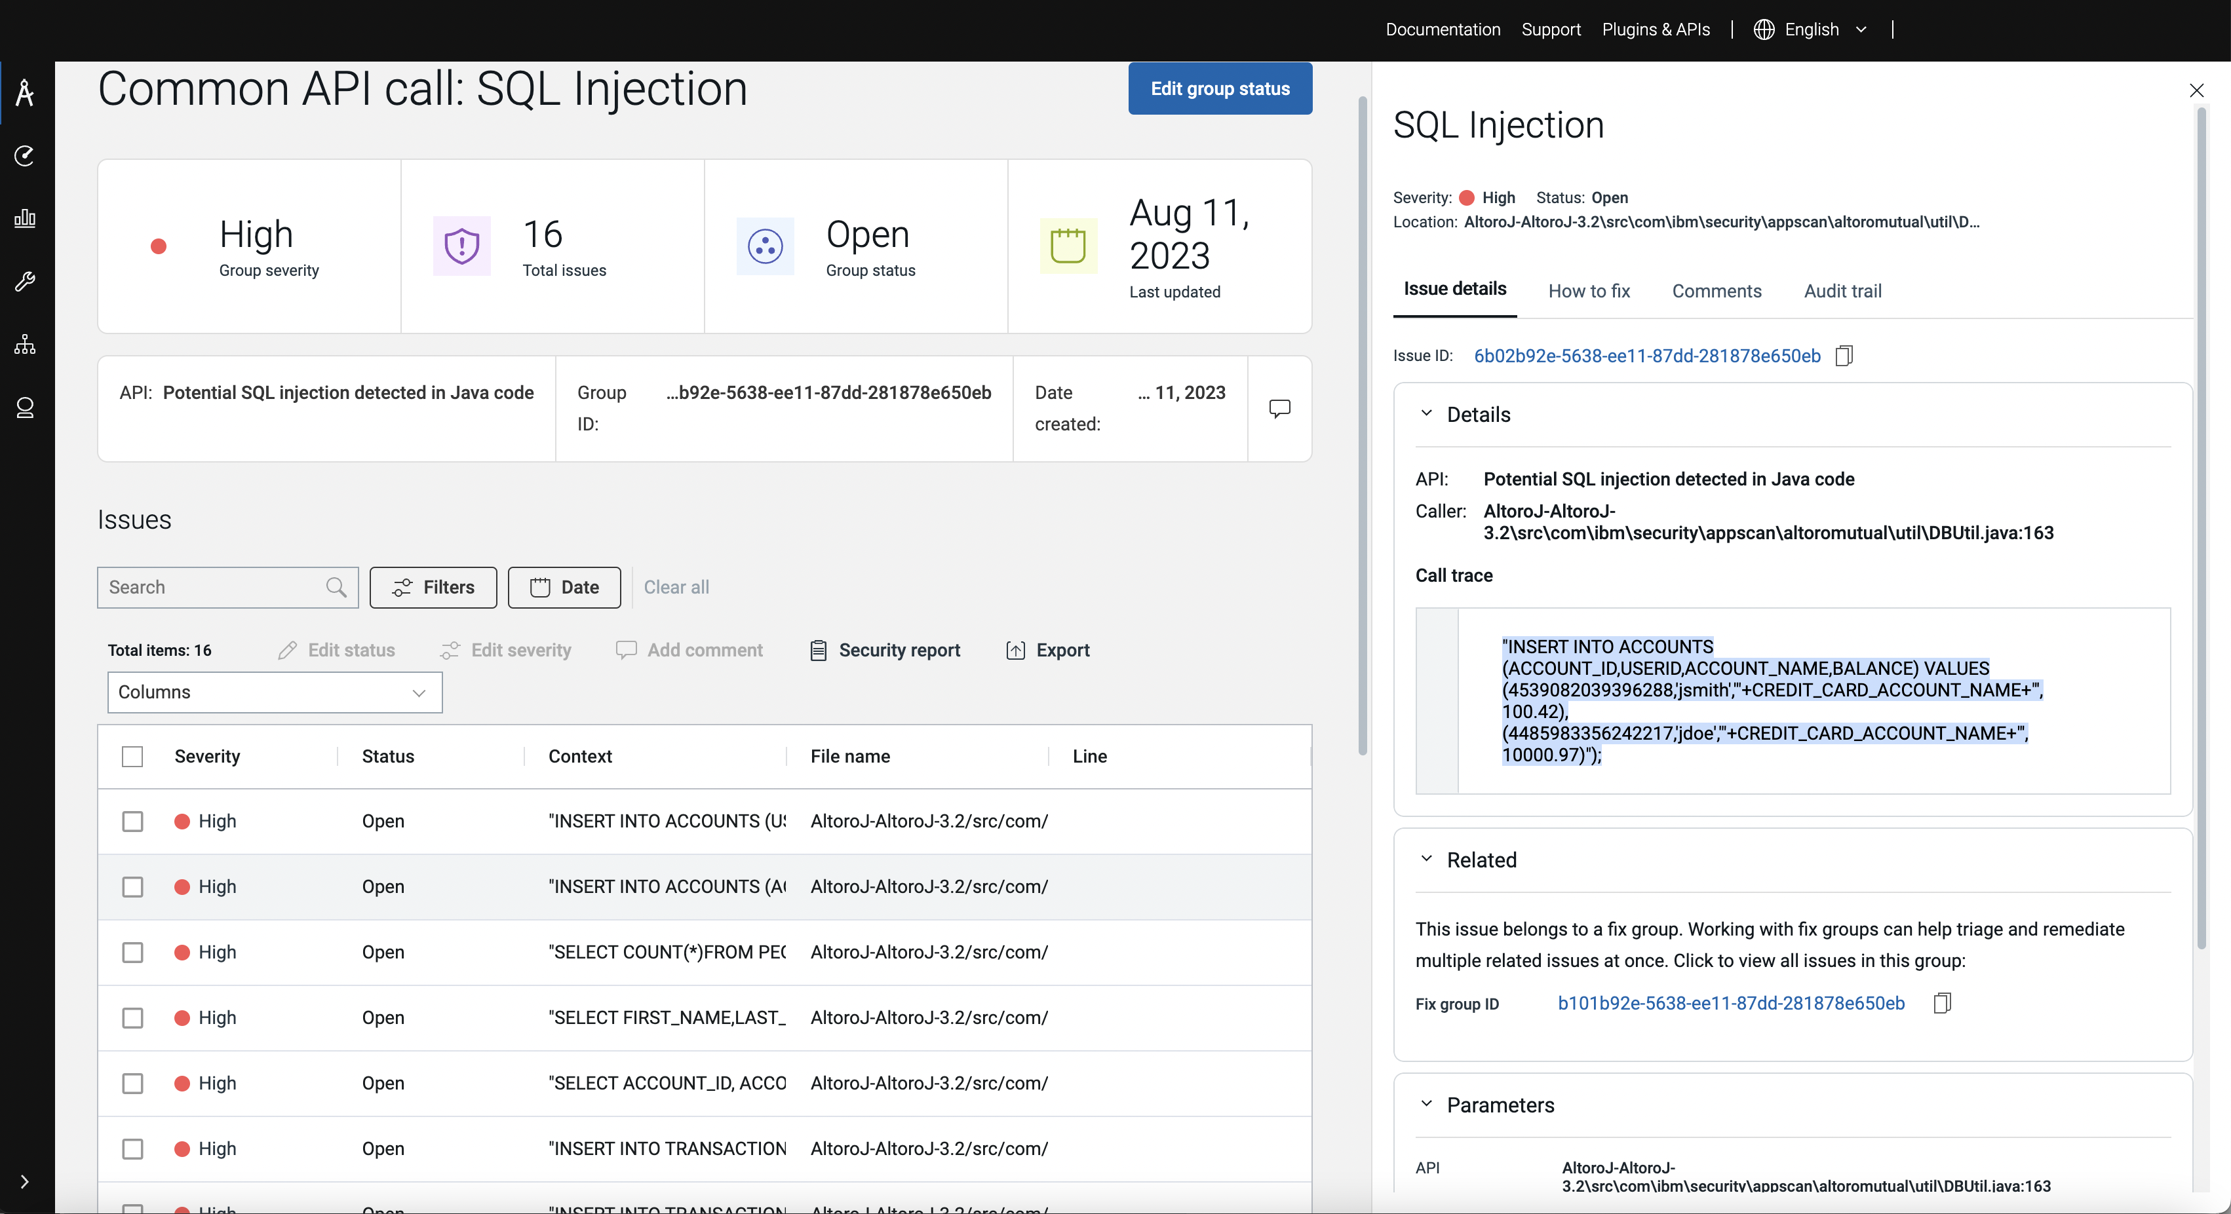2231x1214 pixels.
Task: Select the SELECT COUNT(*) issue checkbox
Action: (x=132, y=952)
